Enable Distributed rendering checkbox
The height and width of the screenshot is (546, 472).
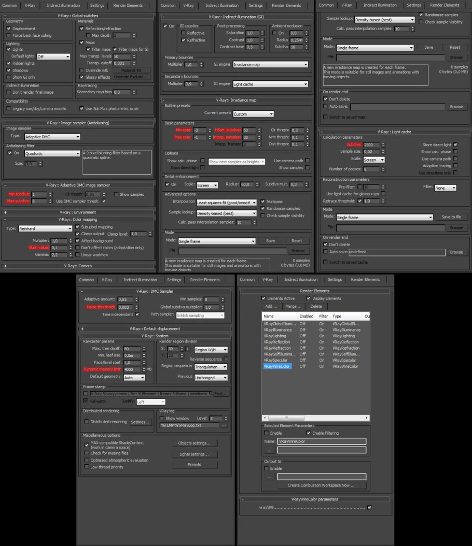click(87, 421)
